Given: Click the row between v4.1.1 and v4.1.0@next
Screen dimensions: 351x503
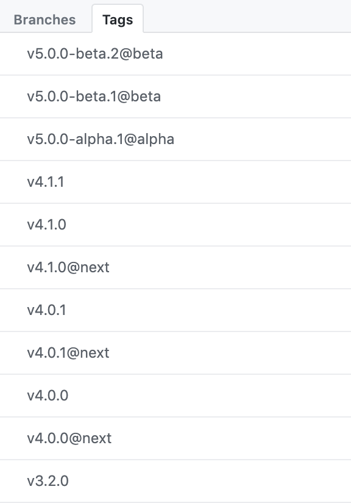Looking at the screenshot, I should click(47, 225).
